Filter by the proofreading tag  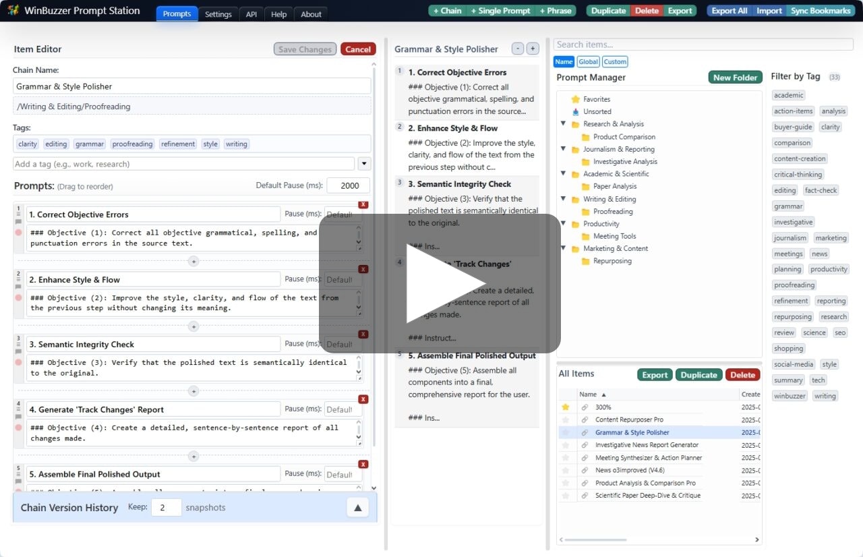pyautogui.click(x=794, y=285)
